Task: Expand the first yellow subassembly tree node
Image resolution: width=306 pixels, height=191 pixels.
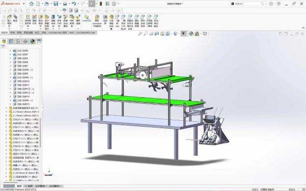Action: (x=6, y=108)
